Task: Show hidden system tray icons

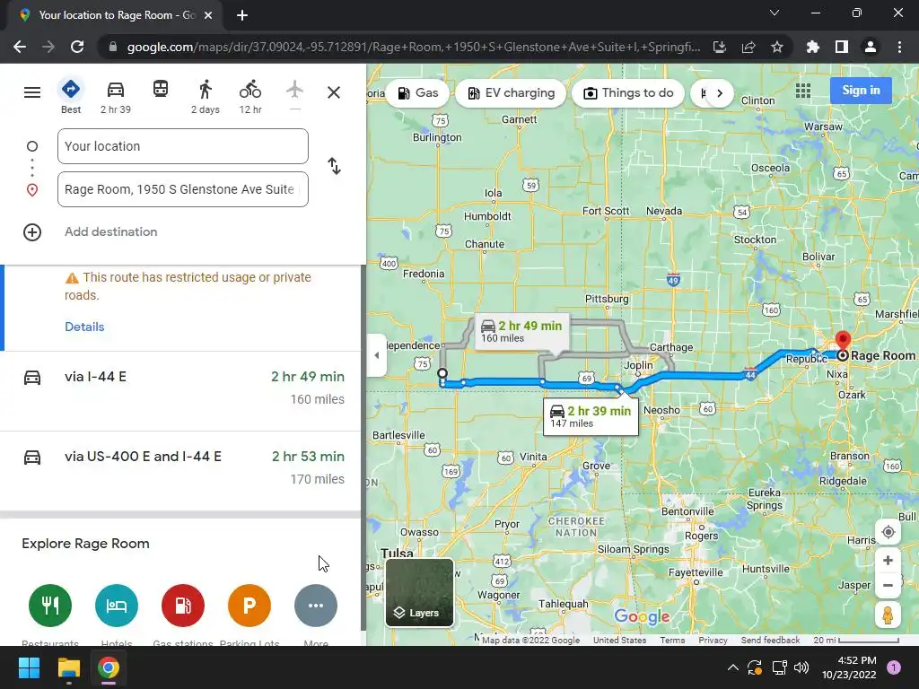Action: 732,667
